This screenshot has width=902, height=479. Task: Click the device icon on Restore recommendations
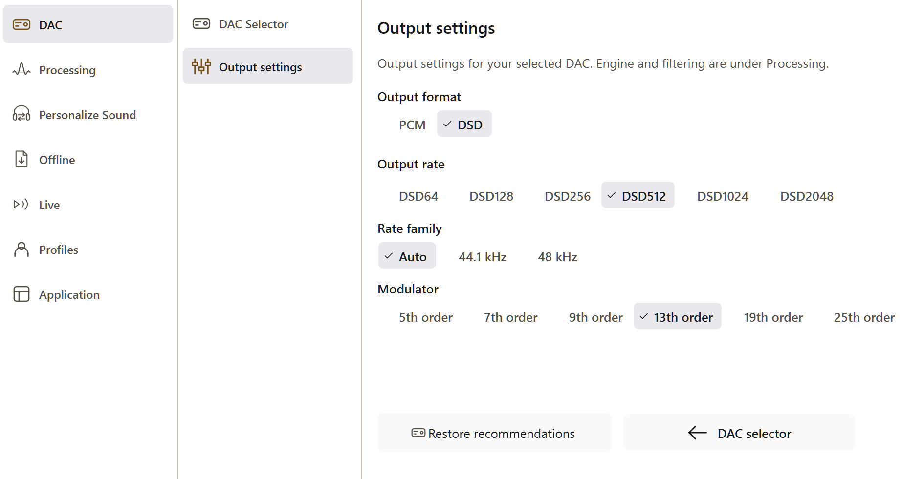(418, 433)
